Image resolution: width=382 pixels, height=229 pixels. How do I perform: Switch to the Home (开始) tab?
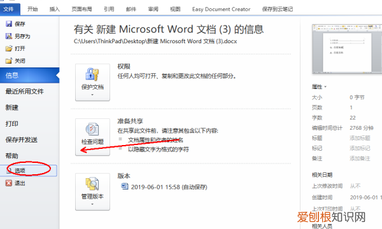32,10
